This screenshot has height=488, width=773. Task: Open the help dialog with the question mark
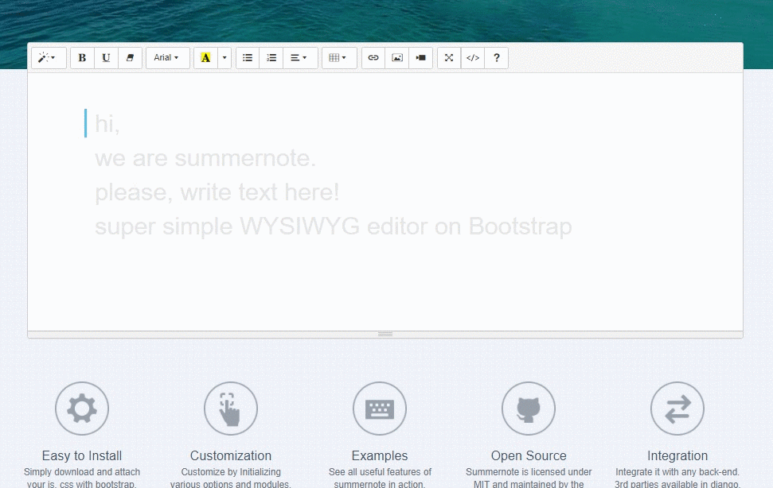[496, 57]
